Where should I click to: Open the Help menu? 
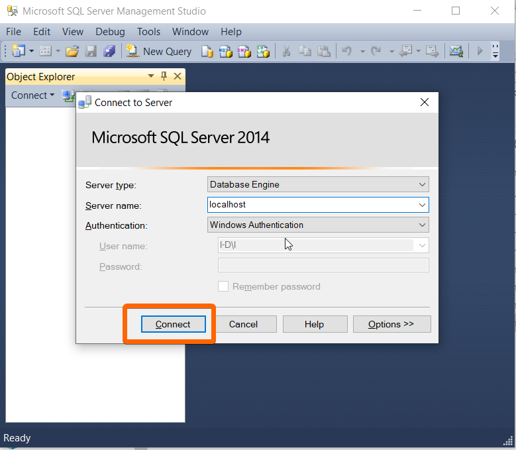coord(231,32)
